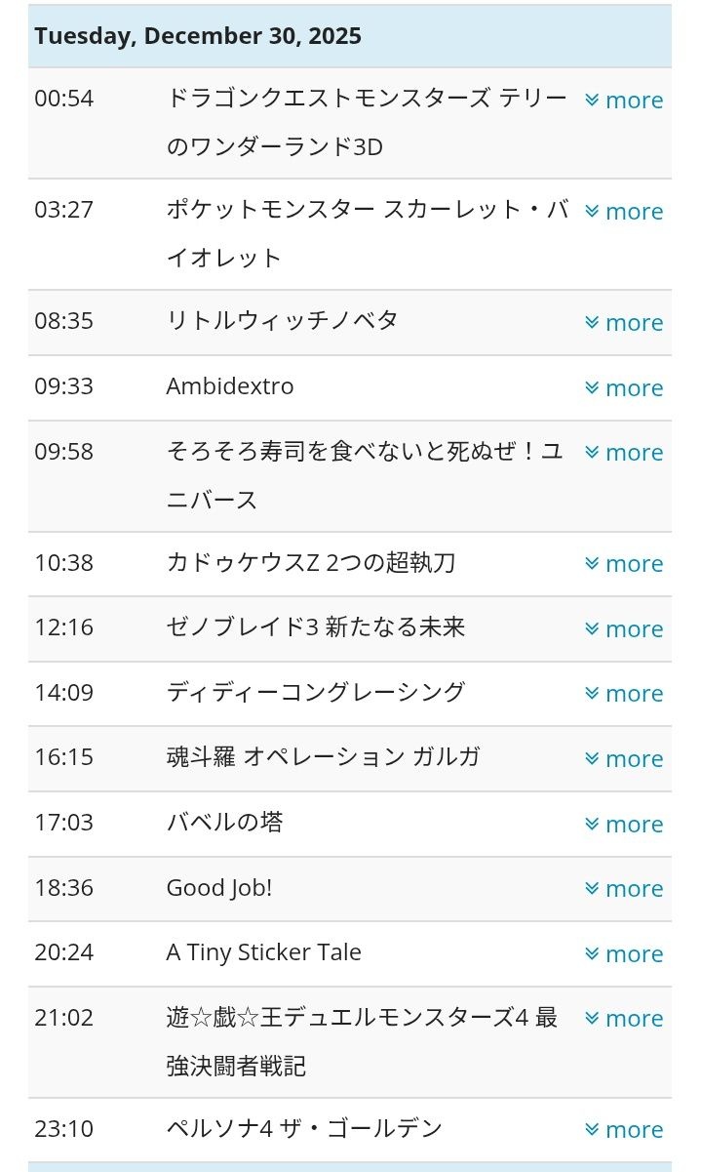The image size is (701, 1172).
Task: Click the chevron icon next to カドゥケウスZ
Action: click(x=592, y=564)
